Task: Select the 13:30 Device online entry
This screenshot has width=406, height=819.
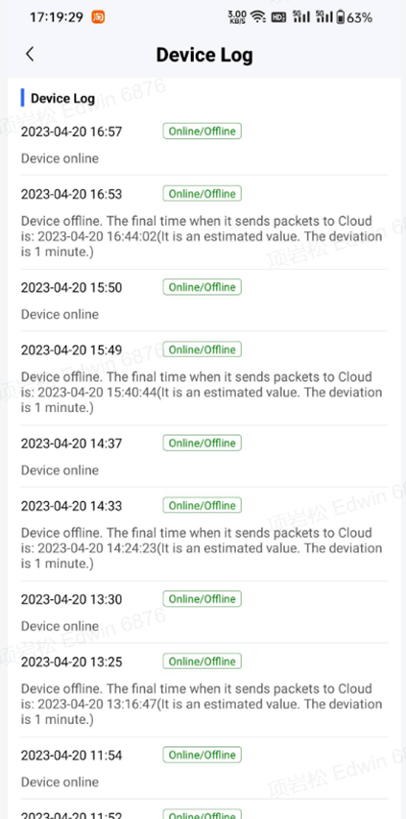Action: pyautogui.click(x=204, y=612)
